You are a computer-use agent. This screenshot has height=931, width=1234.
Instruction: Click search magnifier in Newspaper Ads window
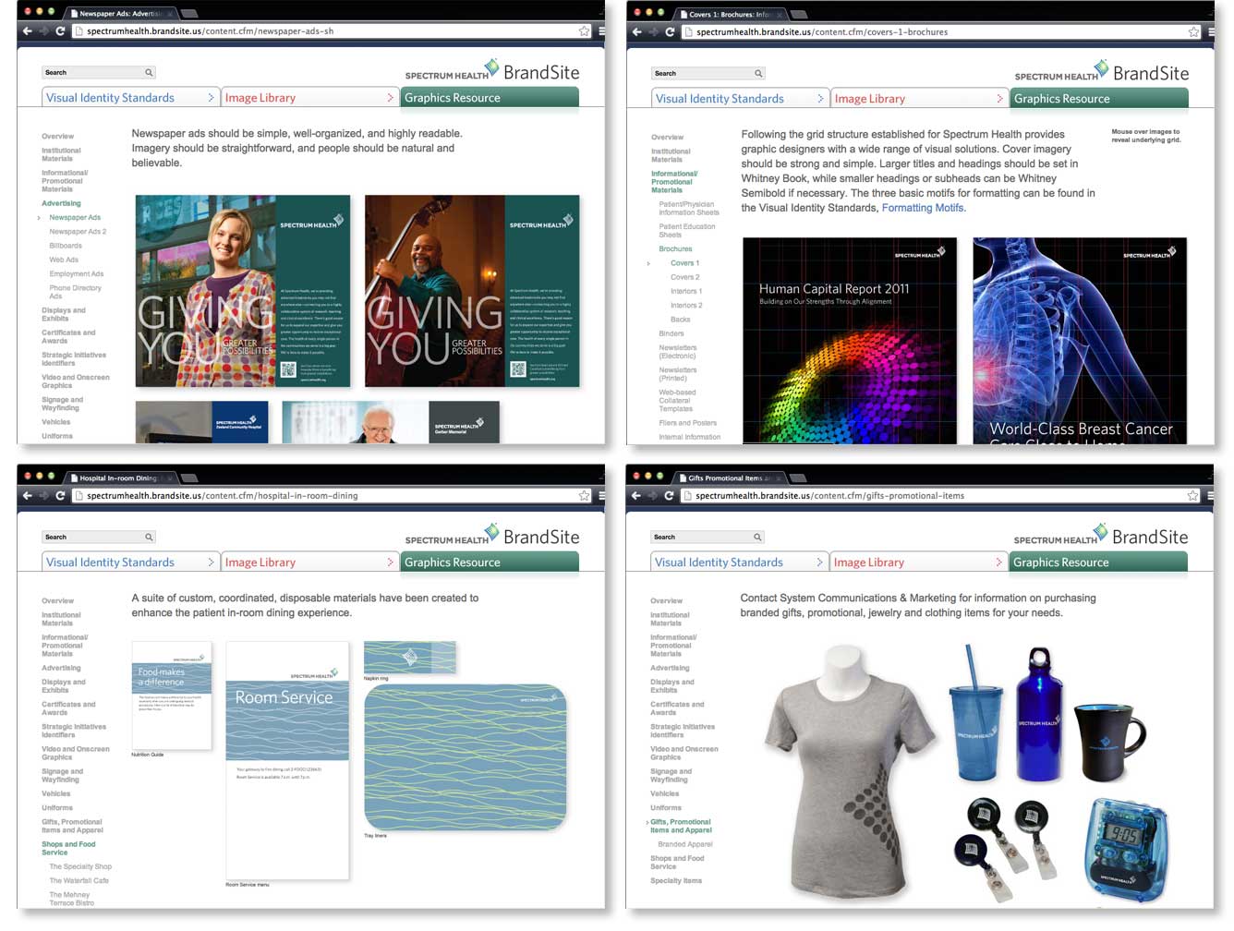[148, 72]
